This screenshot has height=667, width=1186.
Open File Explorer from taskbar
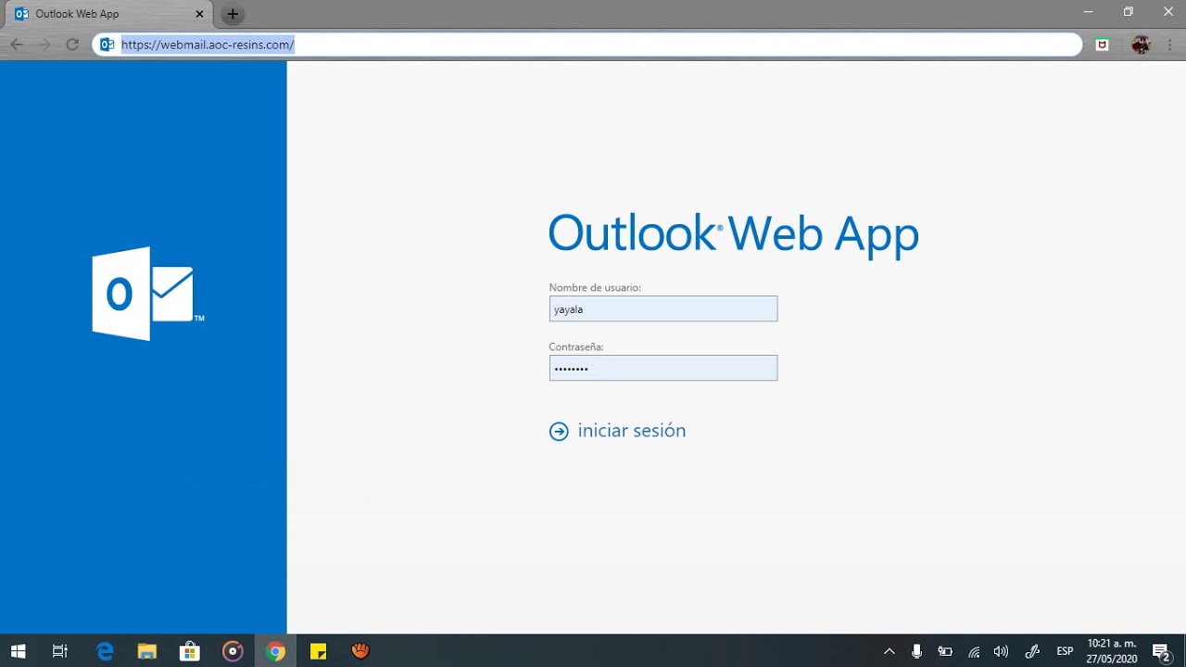(x=147, y=651)
